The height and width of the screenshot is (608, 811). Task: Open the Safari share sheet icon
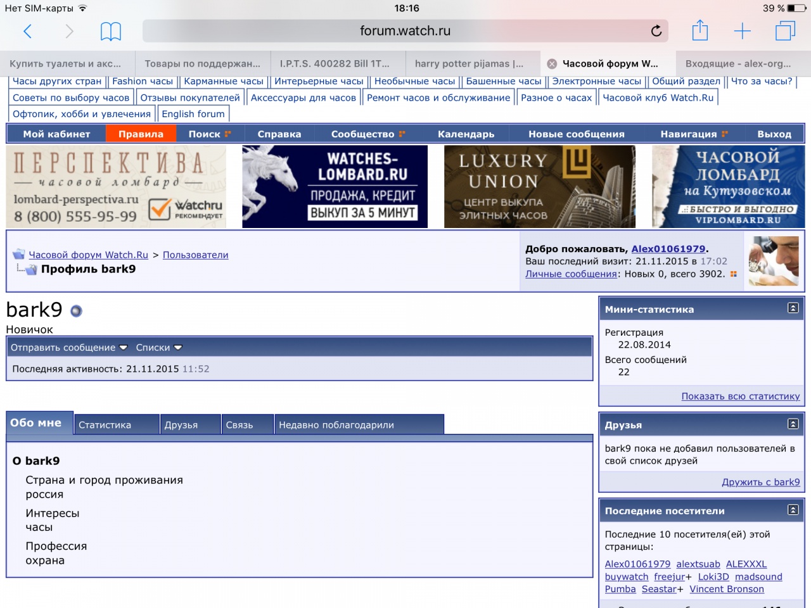[700, 31]
